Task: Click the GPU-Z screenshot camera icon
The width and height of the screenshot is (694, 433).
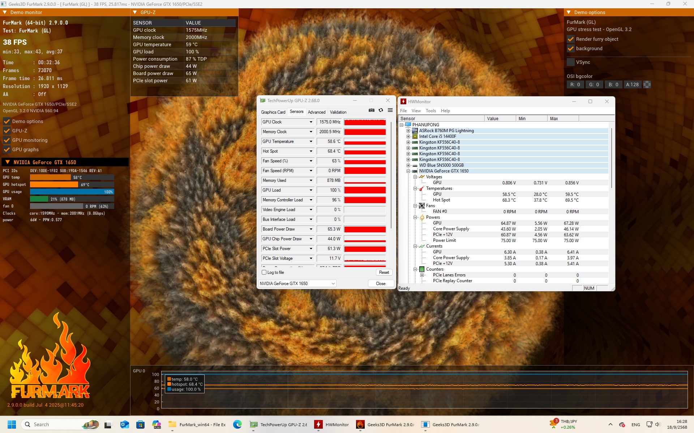Action: [x=371, y=110]
